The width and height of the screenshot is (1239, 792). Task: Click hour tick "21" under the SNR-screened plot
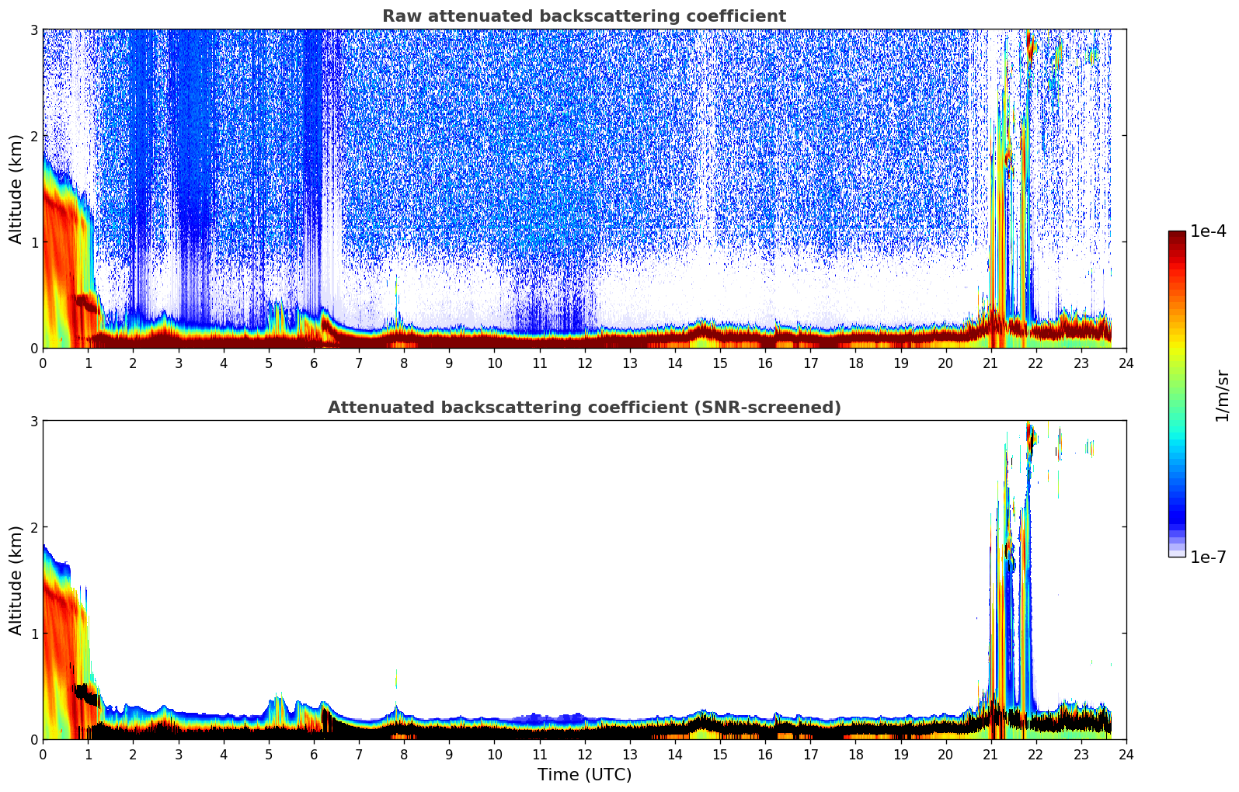[x=990, y=755]
